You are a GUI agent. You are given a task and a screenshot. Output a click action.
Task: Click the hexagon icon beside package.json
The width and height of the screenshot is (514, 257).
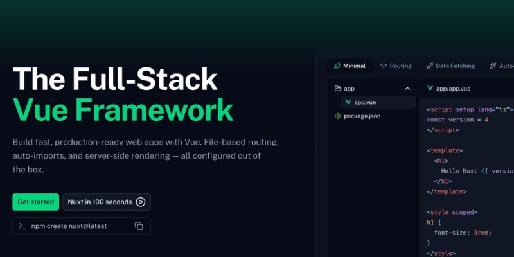337,116
